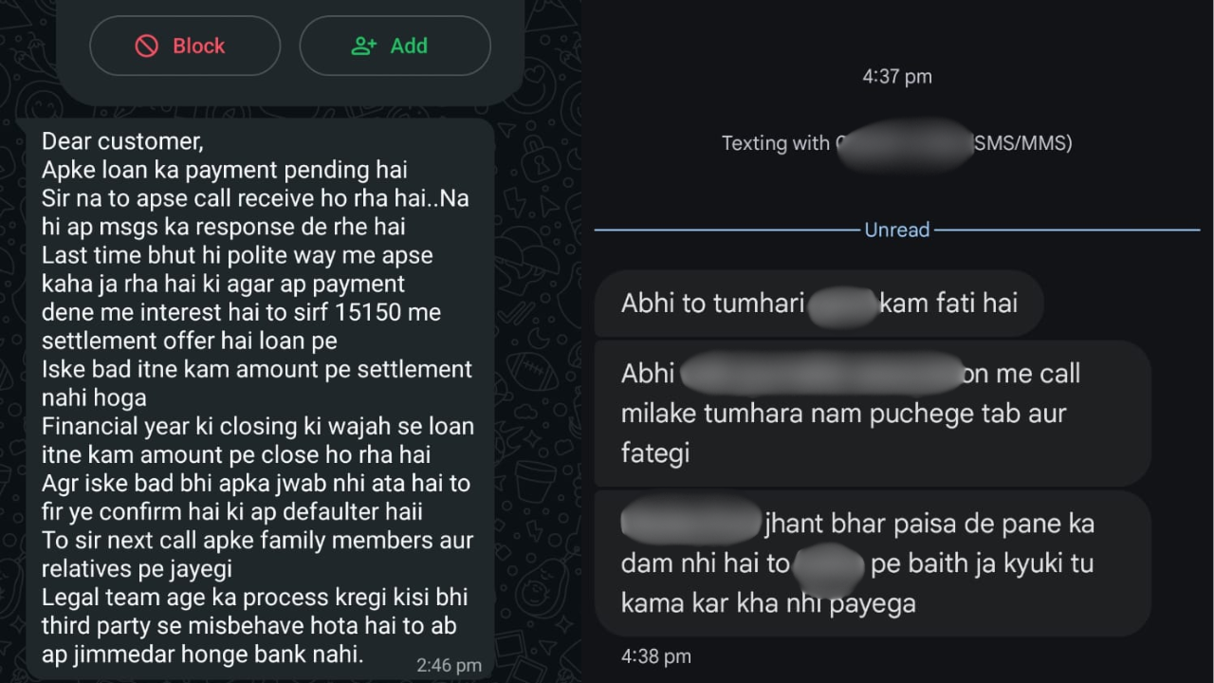Click the "Apke loan ka payment pending hai" line

[x=225, y=170]
